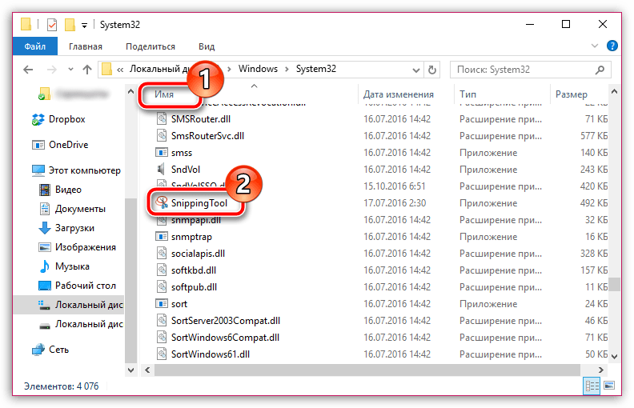Go back with the left arrow
Image resolution: width=634 pixels, height=408 pixels.
pyautogui.click(x=28, y=70)
